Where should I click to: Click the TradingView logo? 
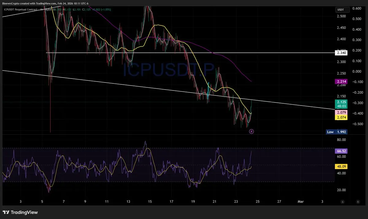click(x=20, y=212)
